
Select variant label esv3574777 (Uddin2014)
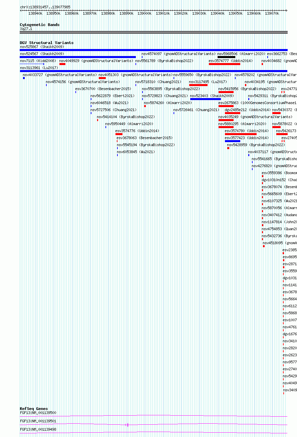(x=231, y=61)
